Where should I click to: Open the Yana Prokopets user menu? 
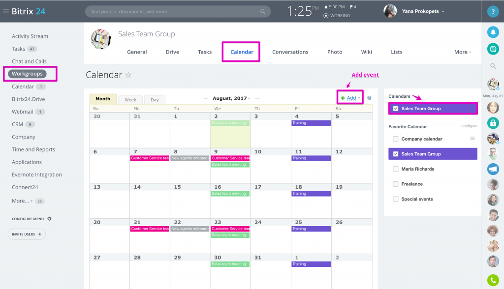coord(423,11)
